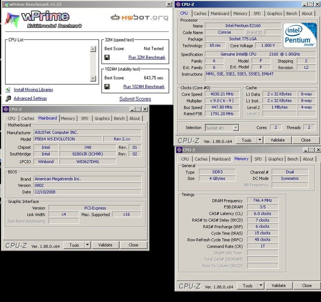
Task: Click Tools button in CPU-Z CPU window
Action: coord(246,140)
